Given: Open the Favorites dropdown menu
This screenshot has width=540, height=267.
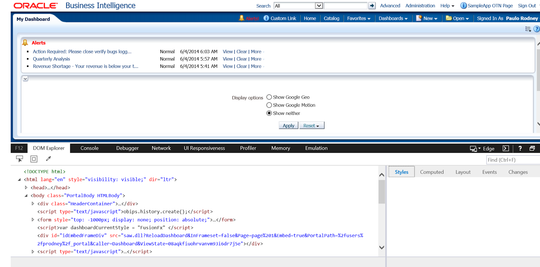Looking at the screenshot, I should click(x=359, y=18).
